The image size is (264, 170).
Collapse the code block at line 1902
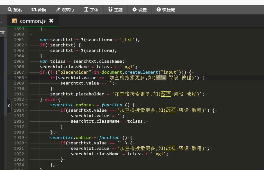[x=26, y=45]
